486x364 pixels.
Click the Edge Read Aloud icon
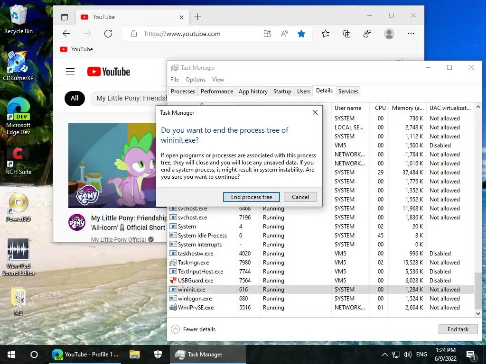(284, 34)
